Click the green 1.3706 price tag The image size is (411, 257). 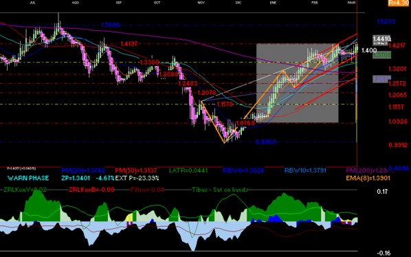click(x=381, y=55)
